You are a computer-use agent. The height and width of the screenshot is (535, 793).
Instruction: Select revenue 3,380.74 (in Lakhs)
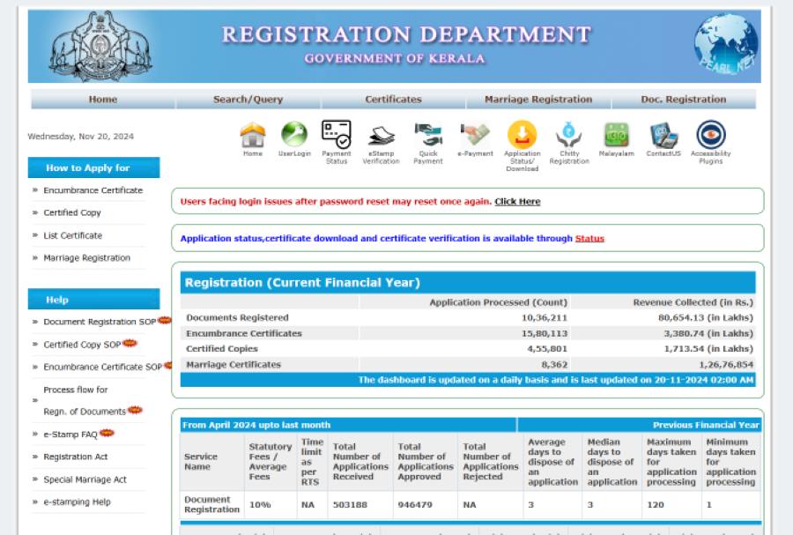click(x=708, y=333)
